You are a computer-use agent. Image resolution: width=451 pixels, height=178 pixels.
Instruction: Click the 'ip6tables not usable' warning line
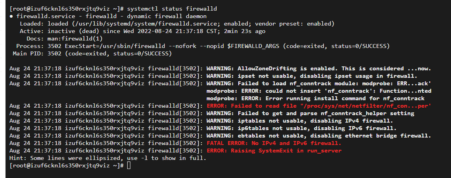[301, 128]
